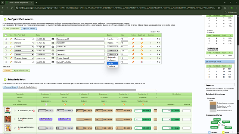Toggle select-all checkbox in evaluations header
The width and height of the screenshot is (239, 134).
(6, 35)
